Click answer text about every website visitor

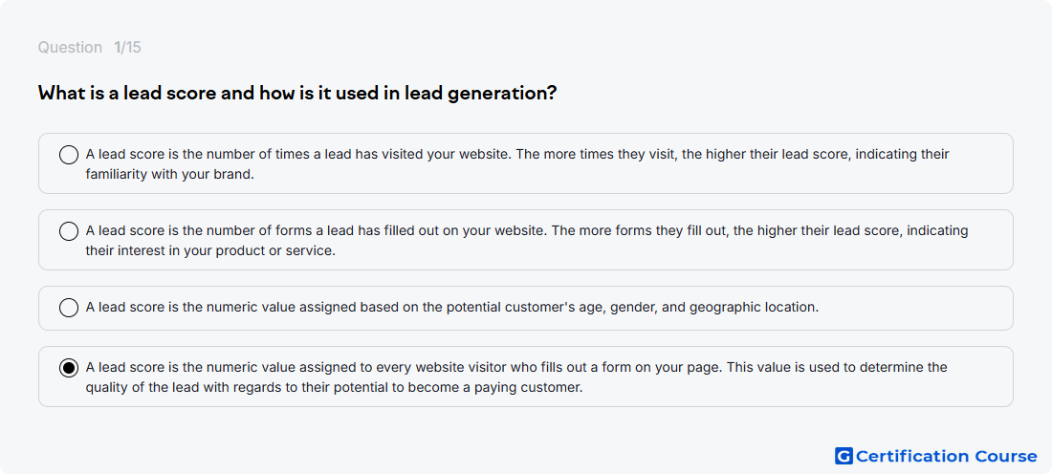(515, 377)
